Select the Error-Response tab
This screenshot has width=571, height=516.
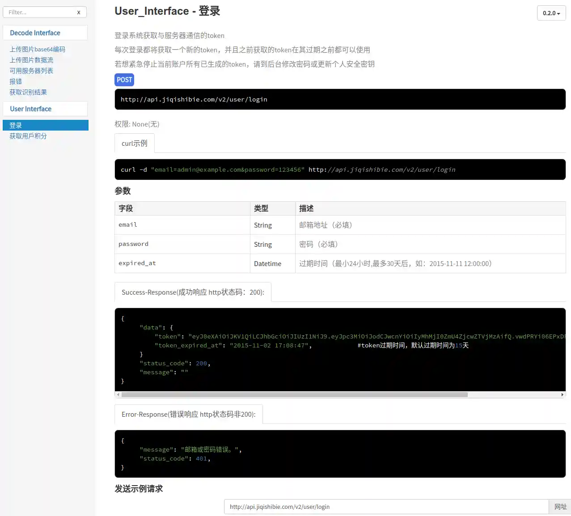(188, 414)
